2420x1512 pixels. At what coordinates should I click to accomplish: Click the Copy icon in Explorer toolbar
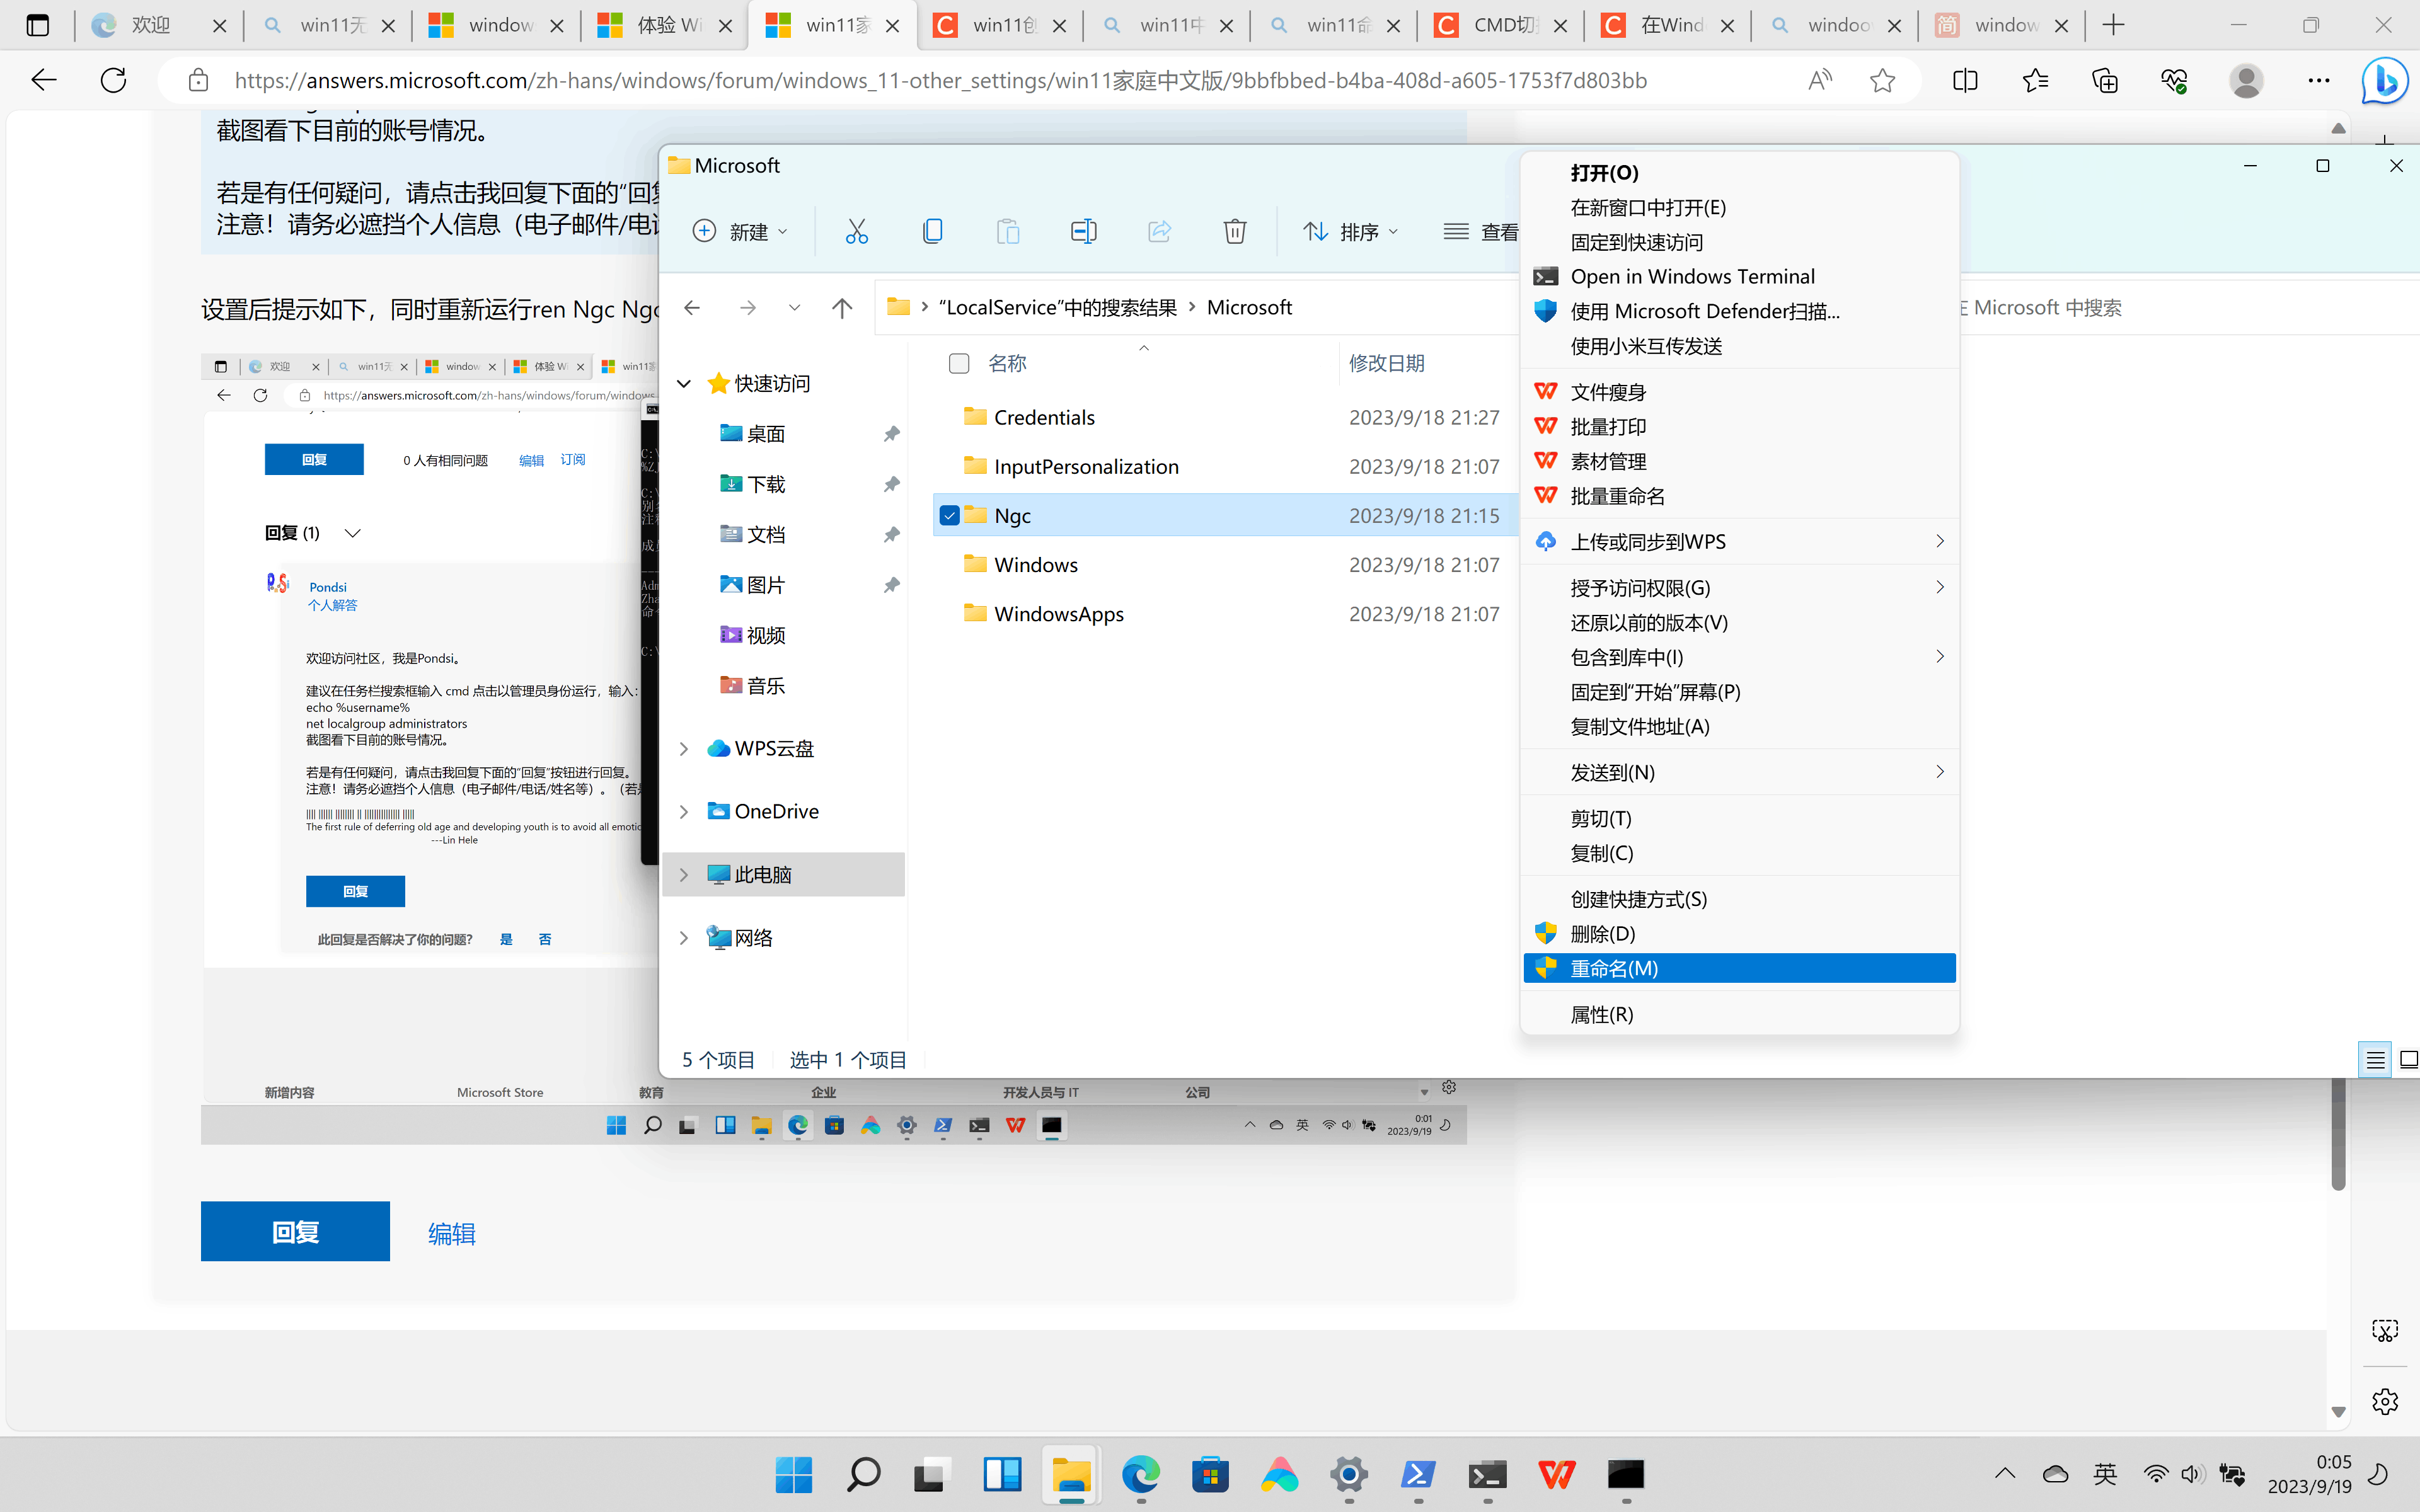[932, 231]
